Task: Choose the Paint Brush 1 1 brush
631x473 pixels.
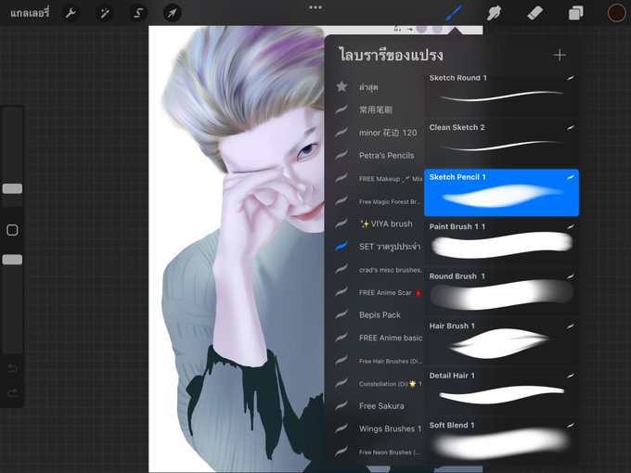Action: click(501, 243)
